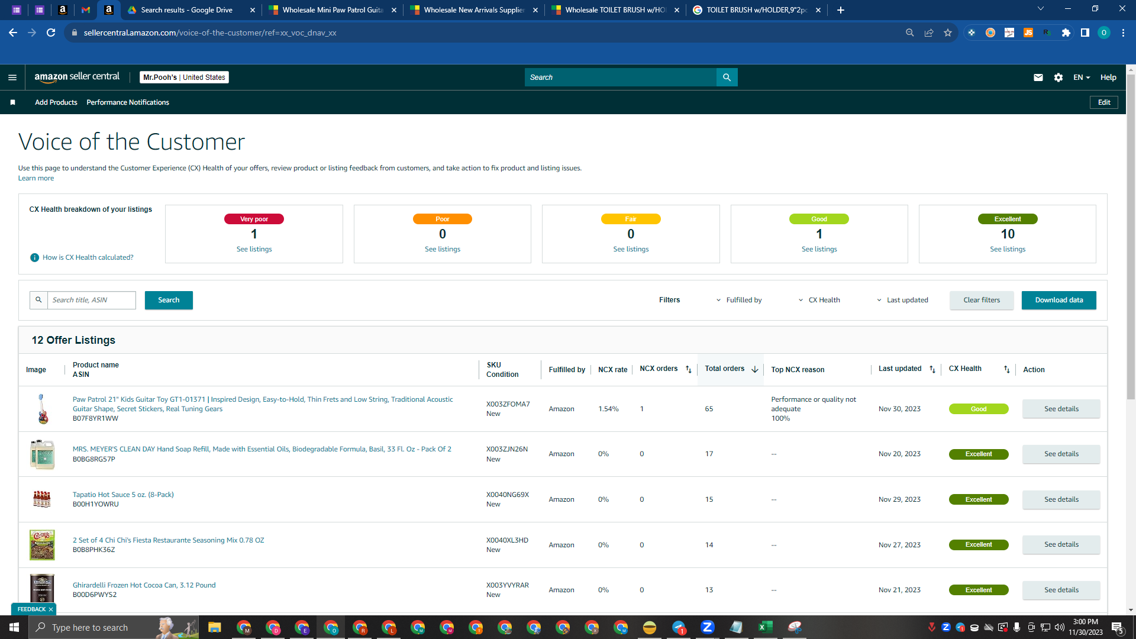
Task: Open browser extensions puzzle icon
Action: [x=1066, y=33]
